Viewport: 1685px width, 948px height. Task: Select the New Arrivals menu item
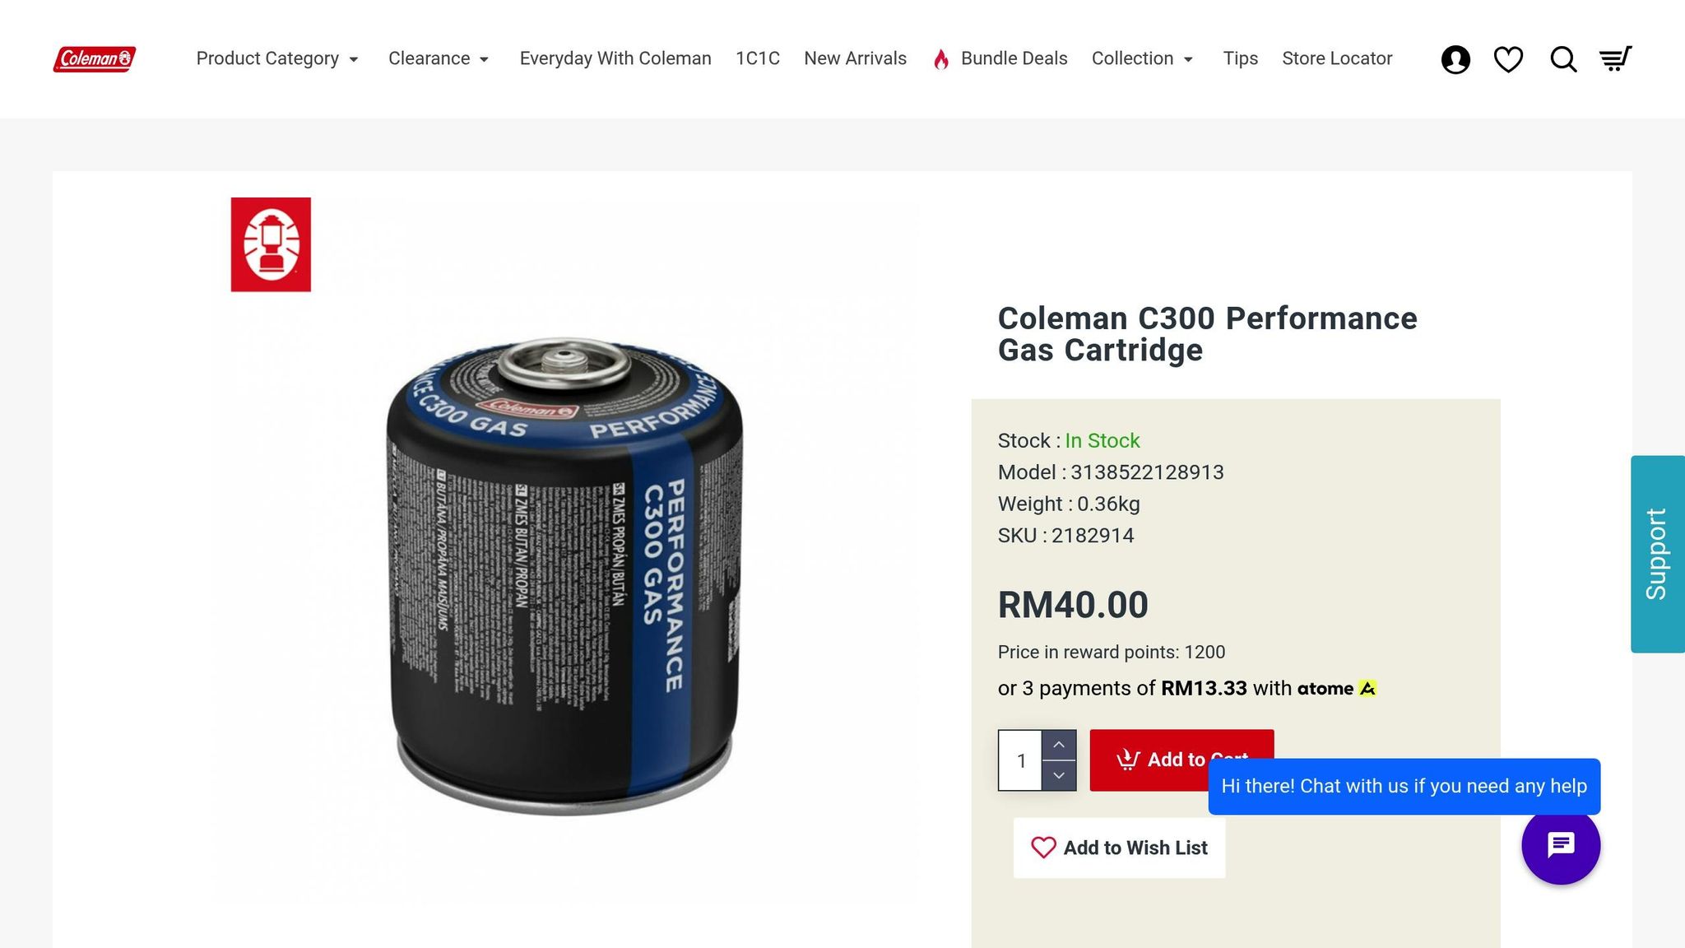[855, 58]
